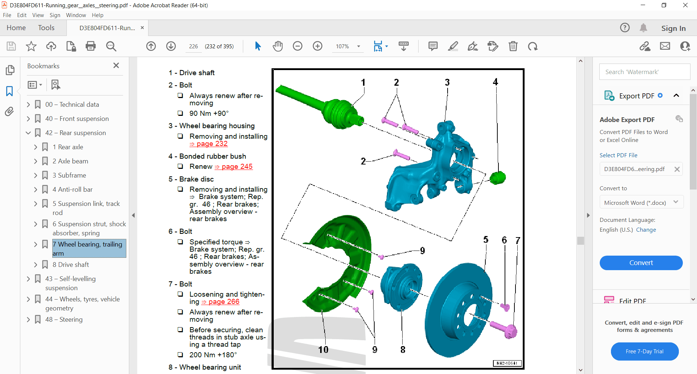Toggle the Bookmarks panel icon
The height and width of the screenshot is (374, 697).
click(9, 91)
